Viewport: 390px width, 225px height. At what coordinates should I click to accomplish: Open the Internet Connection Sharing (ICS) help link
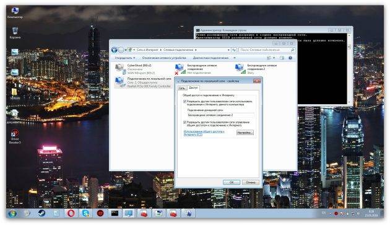coord(204,133)
